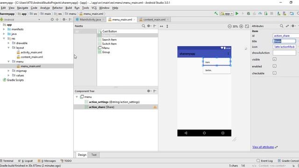Click the id input field action_share
This screenshot has width=299, height=168.
click(x=285, y=35)
